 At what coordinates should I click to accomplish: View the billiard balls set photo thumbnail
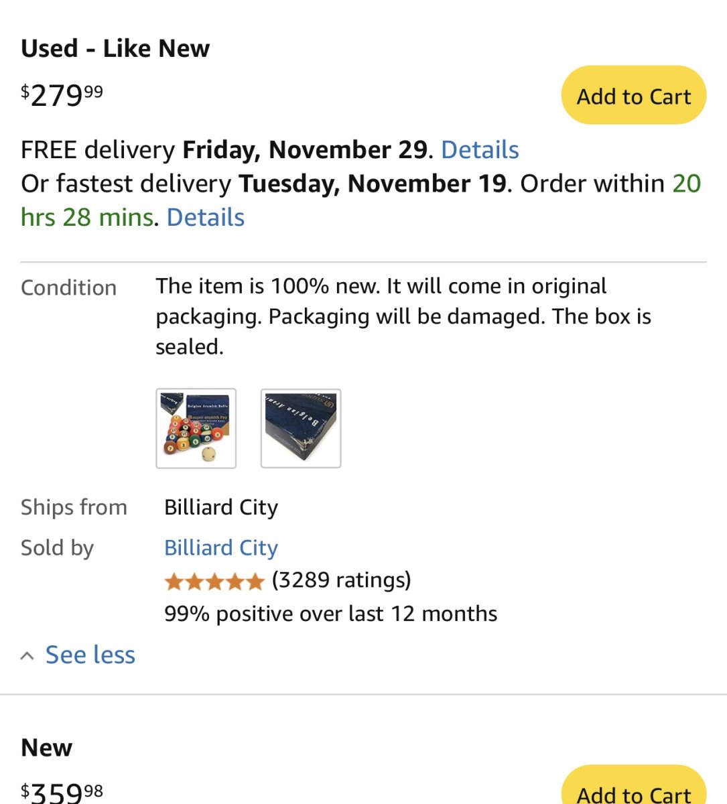point(196,428)
